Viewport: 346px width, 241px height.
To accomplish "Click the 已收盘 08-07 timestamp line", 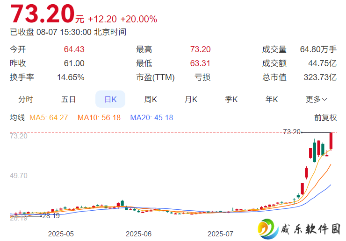I will click(x=68, y=32).
